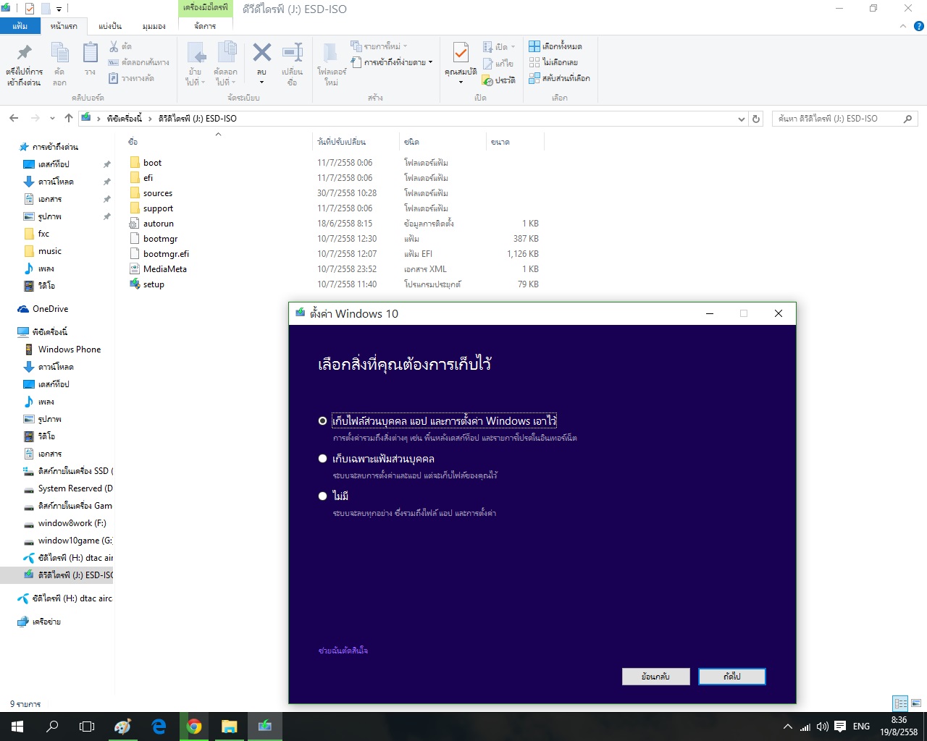Sort by date modified (วันที่ปรับเปลี่ยน) column header
This screenshot has height=741, width=927.
pos(355,142)
